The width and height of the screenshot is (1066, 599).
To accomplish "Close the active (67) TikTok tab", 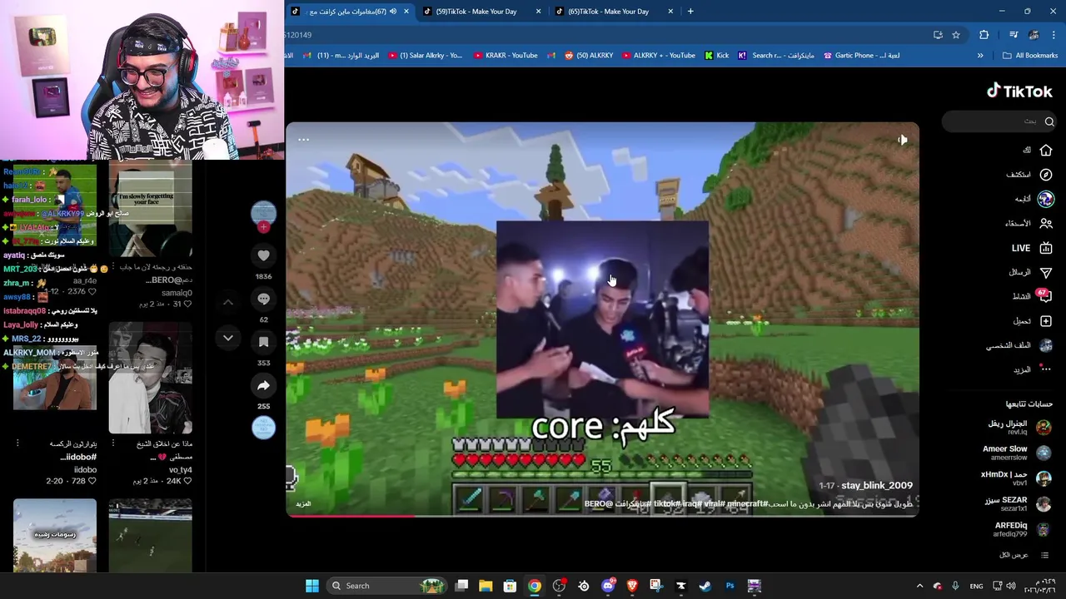I will click(x=406, y=12).
